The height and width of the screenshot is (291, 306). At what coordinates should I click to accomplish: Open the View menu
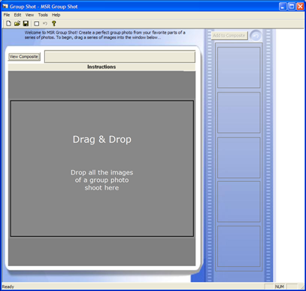point(29,15)
